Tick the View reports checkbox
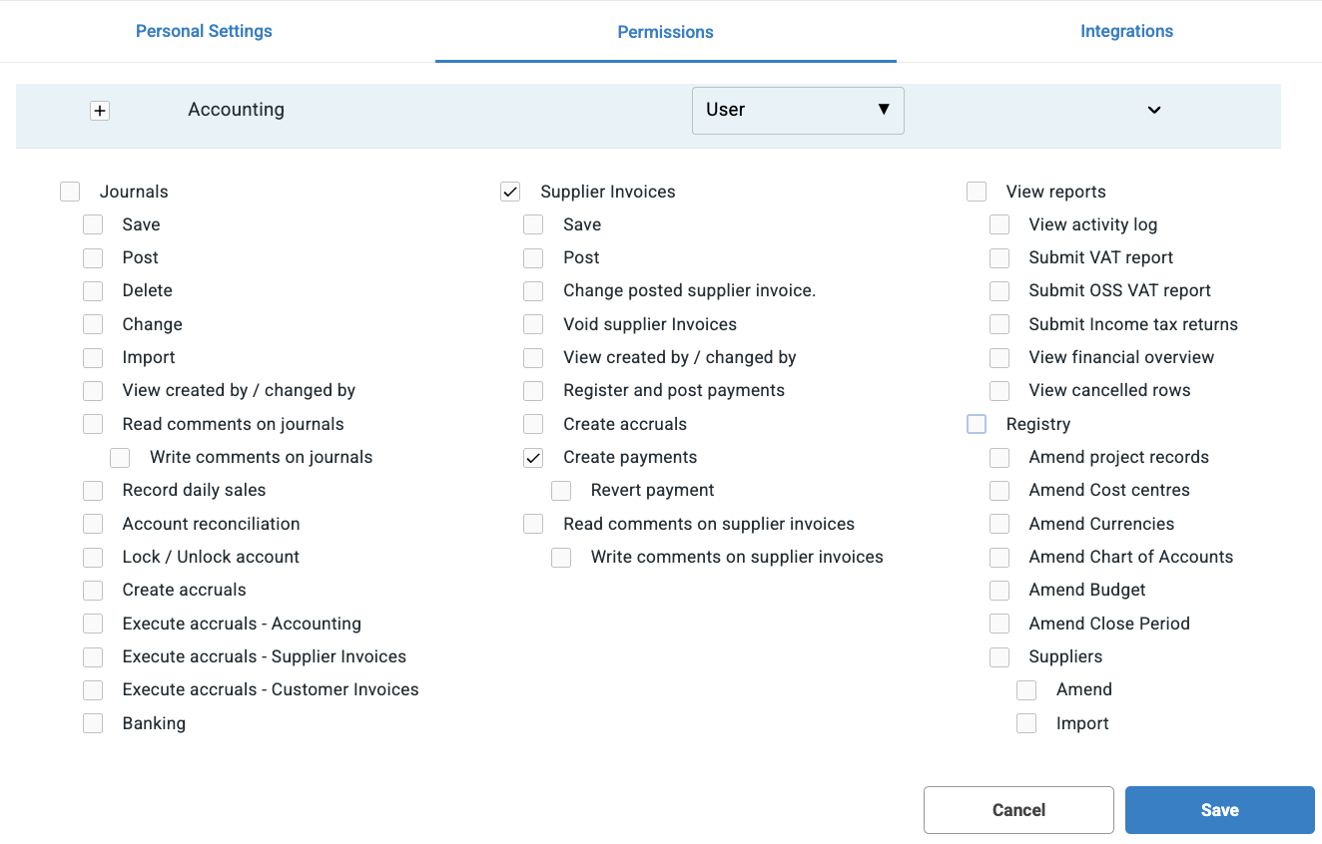Screen dimensions: 1322x844 pyautogui.click(x=977, y=192)
